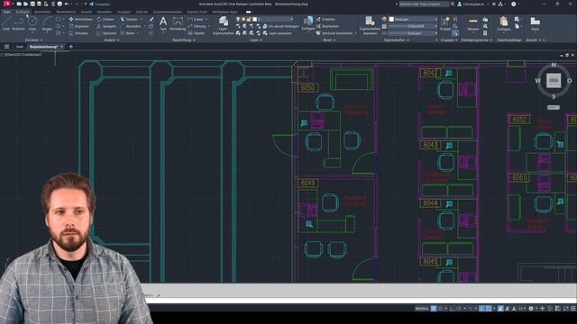Click the Spiegeln (mirror) tool
This screenshot has width=577, height=324.
(x=106, y=26)
